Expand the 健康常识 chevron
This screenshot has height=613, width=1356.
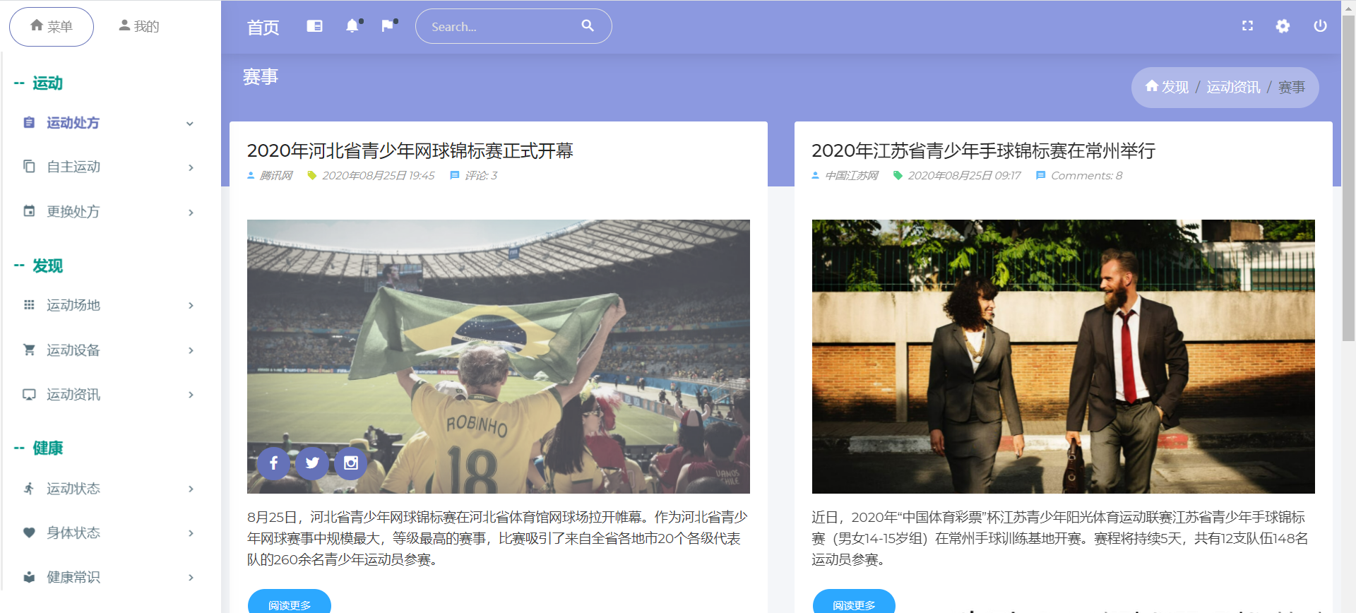191,578
